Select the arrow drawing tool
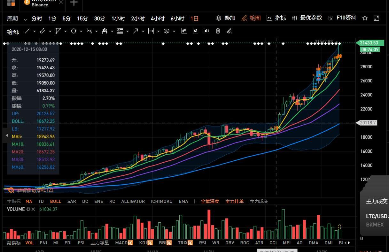 (x=136, y=31)
